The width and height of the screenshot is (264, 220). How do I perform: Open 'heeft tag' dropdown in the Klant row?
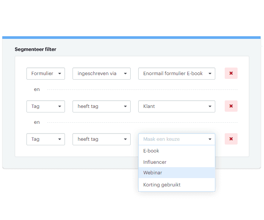[102, 106]
